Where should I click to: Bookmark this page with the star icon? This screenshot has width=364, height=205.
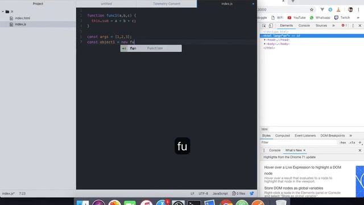(312, 10)
